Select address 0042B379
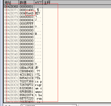Image resolution: width=111 pixels, height=106 pixels. [x=11, y=17]
